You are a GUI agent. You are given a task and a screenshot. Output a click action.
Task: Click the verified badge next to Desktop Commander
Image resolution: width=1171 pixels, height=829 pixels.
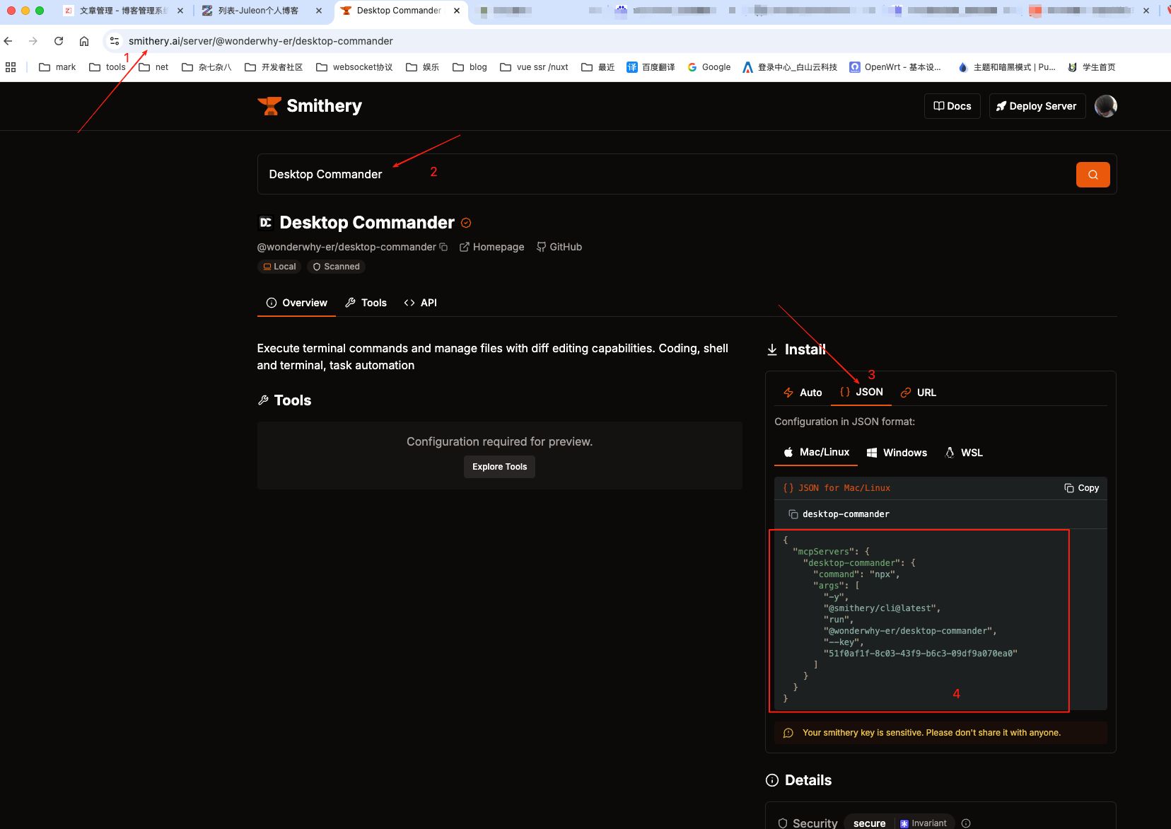tap(466, 223)
